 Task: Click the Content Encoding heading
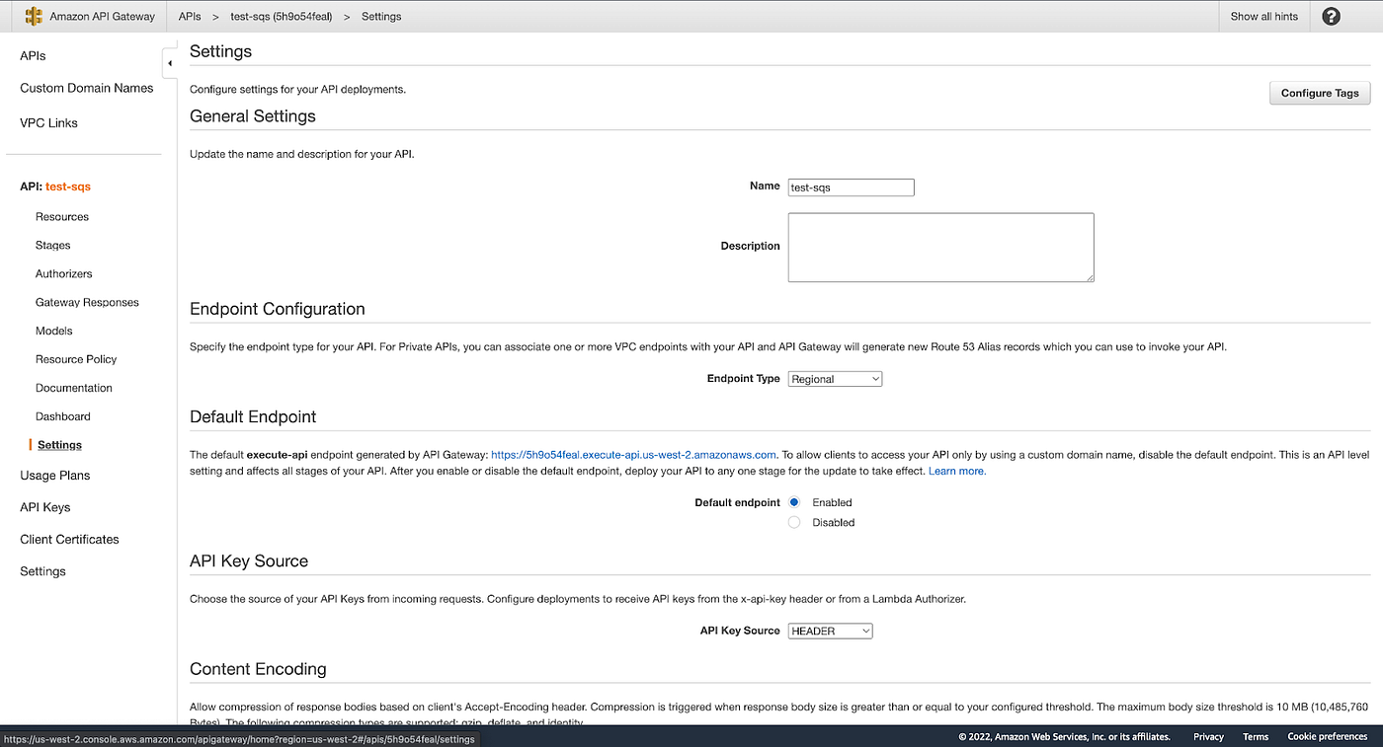coord(258,669)
